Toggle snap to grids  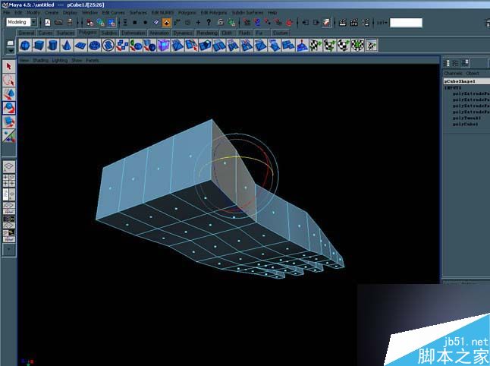coord(247,23)
